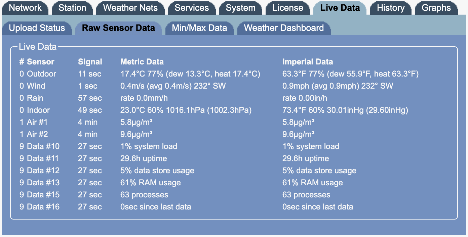
Task: Open the Min/Max Data sub-tab
Action: pos(199,28)
